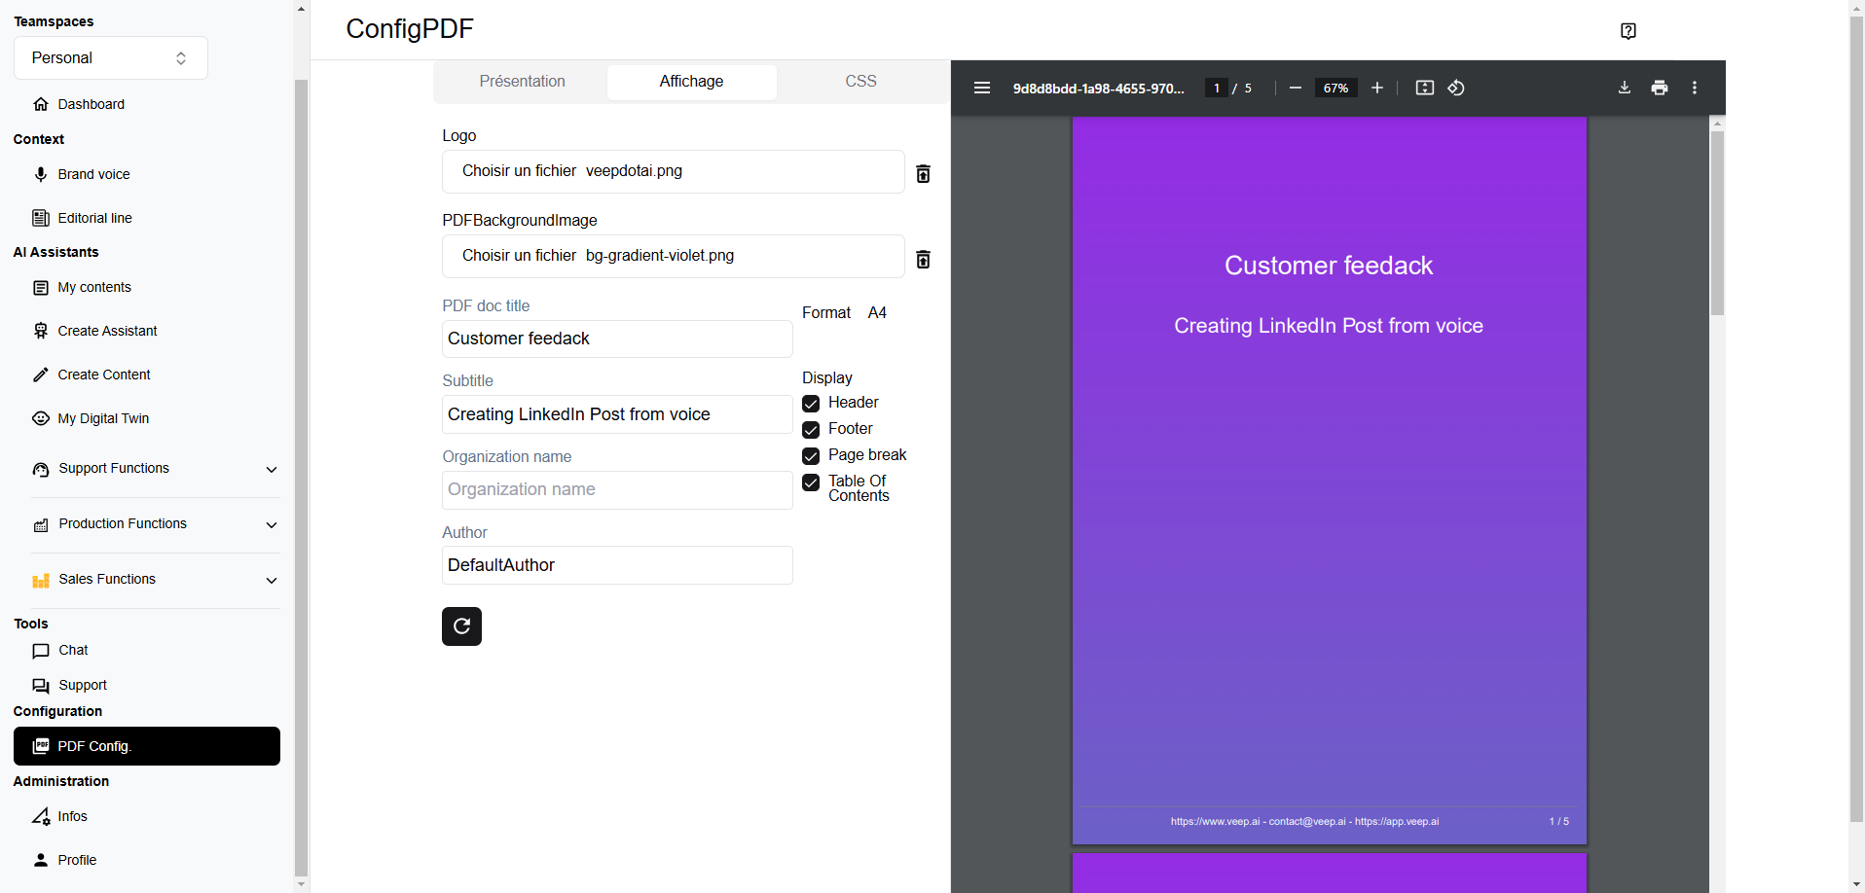Expand Production Functions section
The height and width of the screenshot is (893, 1865).
[x=156, y=524]
